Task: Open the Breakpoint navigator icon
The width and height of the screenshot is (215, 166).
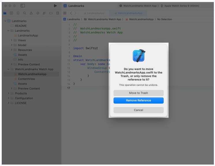Action: tap(51, 13)
